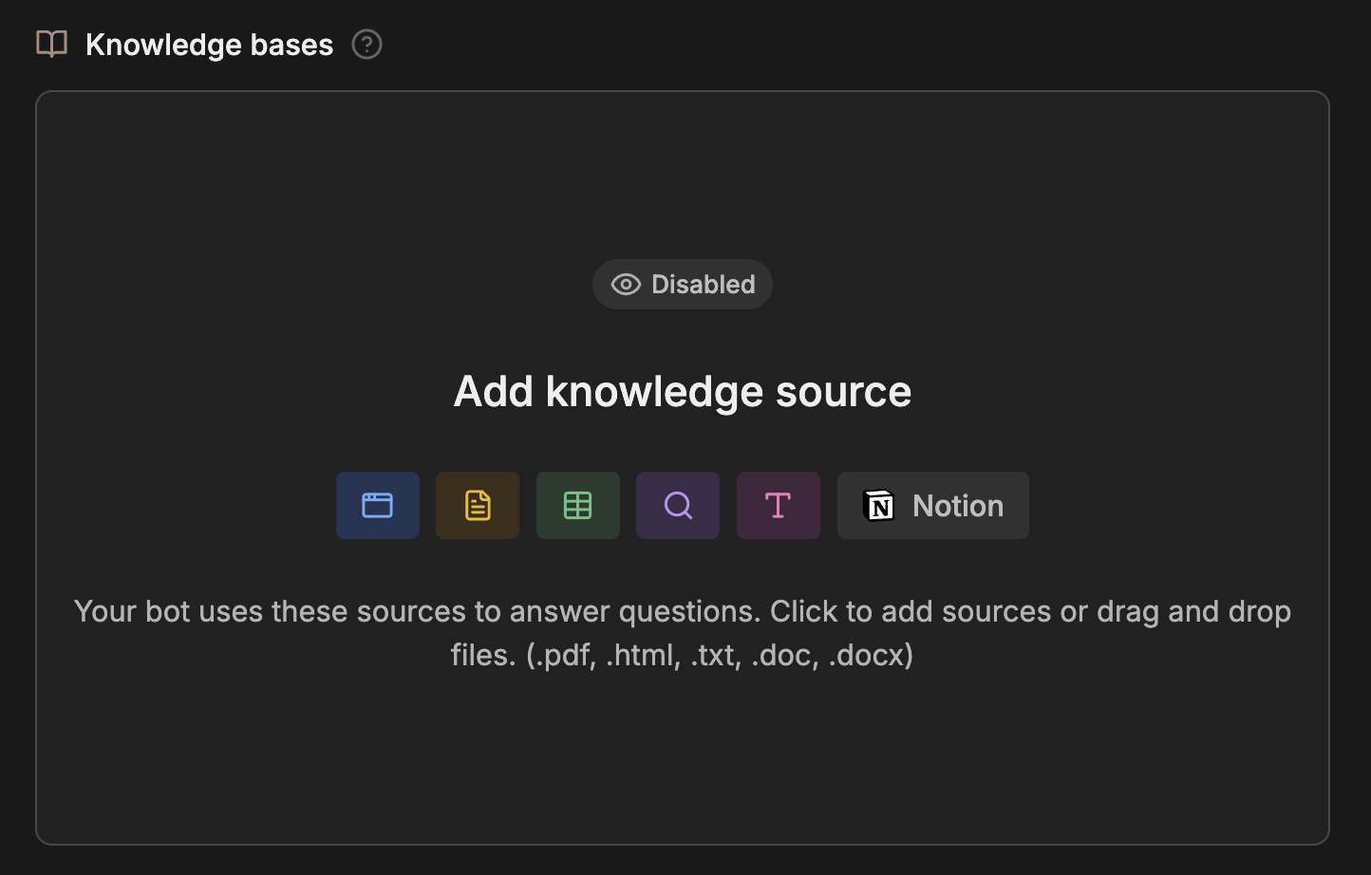Click the purple magnifying glass icon
The width and height of the screenshot is (1371, 875).
point(677,505)
